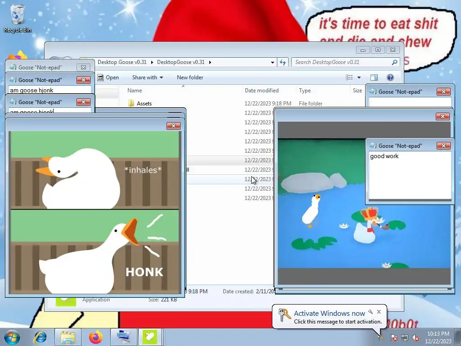
Task: Open the network tray icon
Action: click(x=405, y=337)
